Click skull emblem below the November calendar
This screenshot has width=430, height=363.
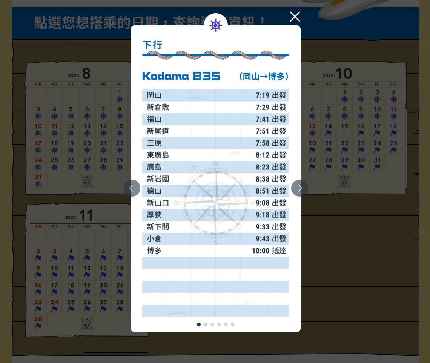pos(87,324)
